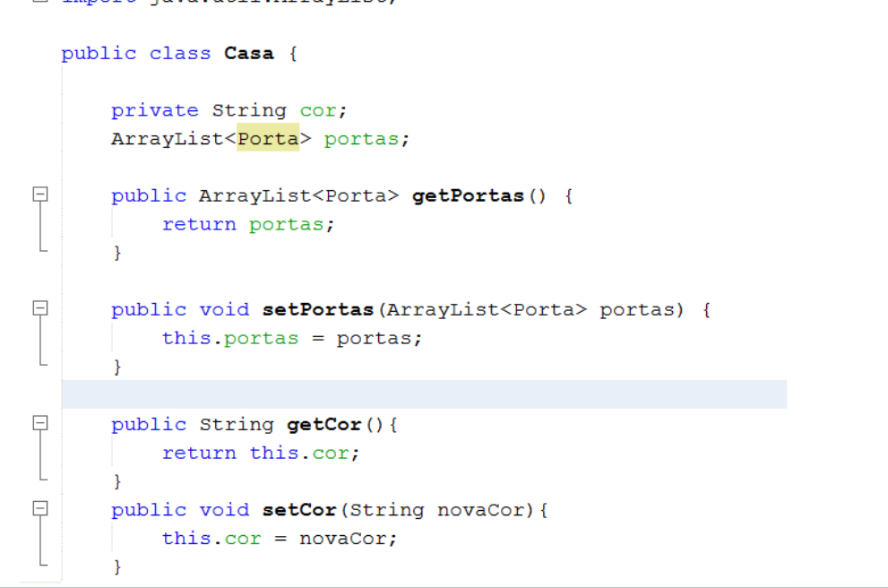Click 'void' keyword in setCor declaration
Screen dimensions: 888x588
pyautogui.click(x=224, y=510)
